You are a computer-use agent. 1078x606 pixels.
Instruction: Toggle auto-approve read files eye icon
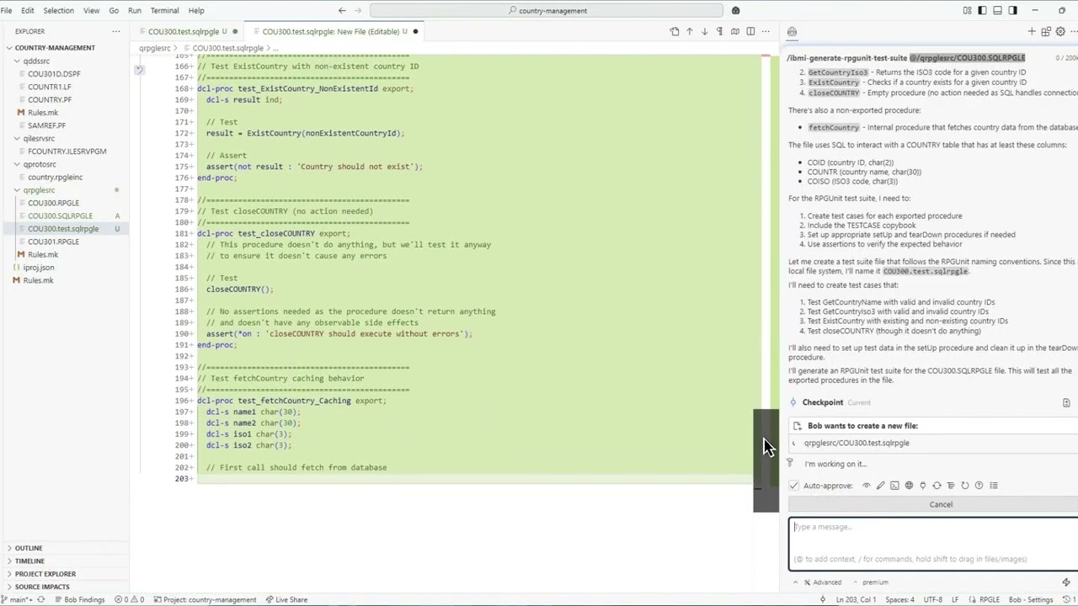click(x=866, y=486)
